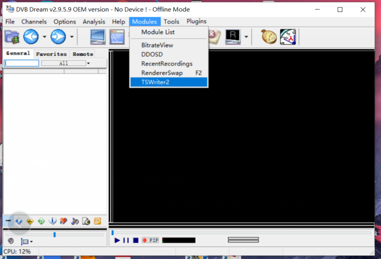Click the black R monitor icon

(x=233, y=37)
